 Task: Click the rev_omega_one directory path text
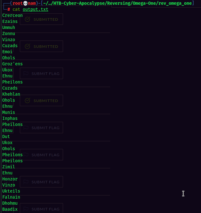(175, 3)
